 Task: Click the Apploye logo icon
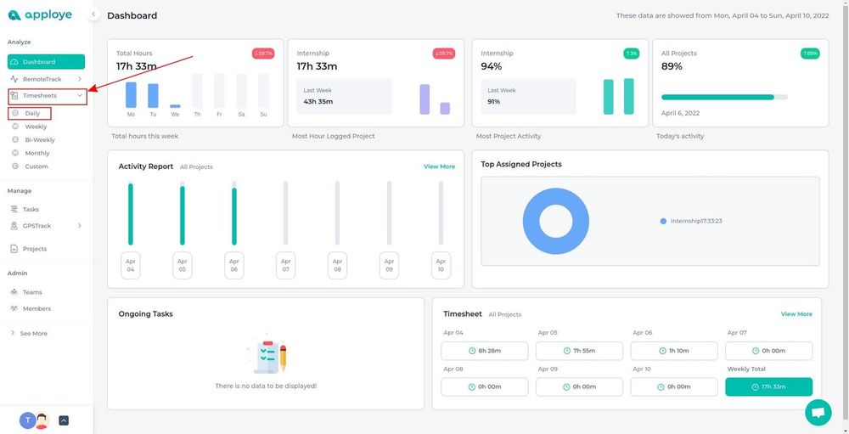(x=14, y=15)
